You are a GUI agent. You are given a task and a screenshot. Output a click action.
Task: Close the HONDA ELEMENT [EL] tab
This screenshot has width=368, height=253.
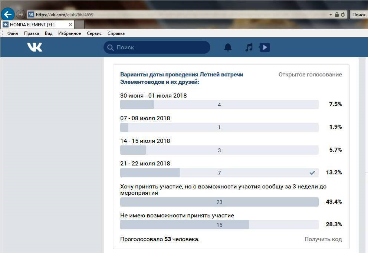point(70,24)
